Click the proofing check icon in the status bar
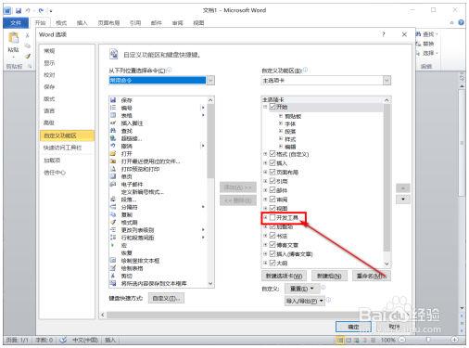Screen dimensions: 469x348 (x=63, y=340)
